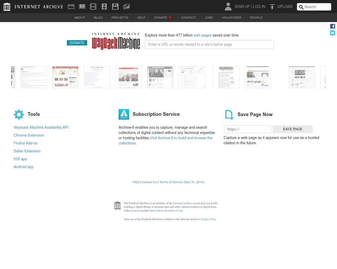Open the Chrome Extension link

29,135
